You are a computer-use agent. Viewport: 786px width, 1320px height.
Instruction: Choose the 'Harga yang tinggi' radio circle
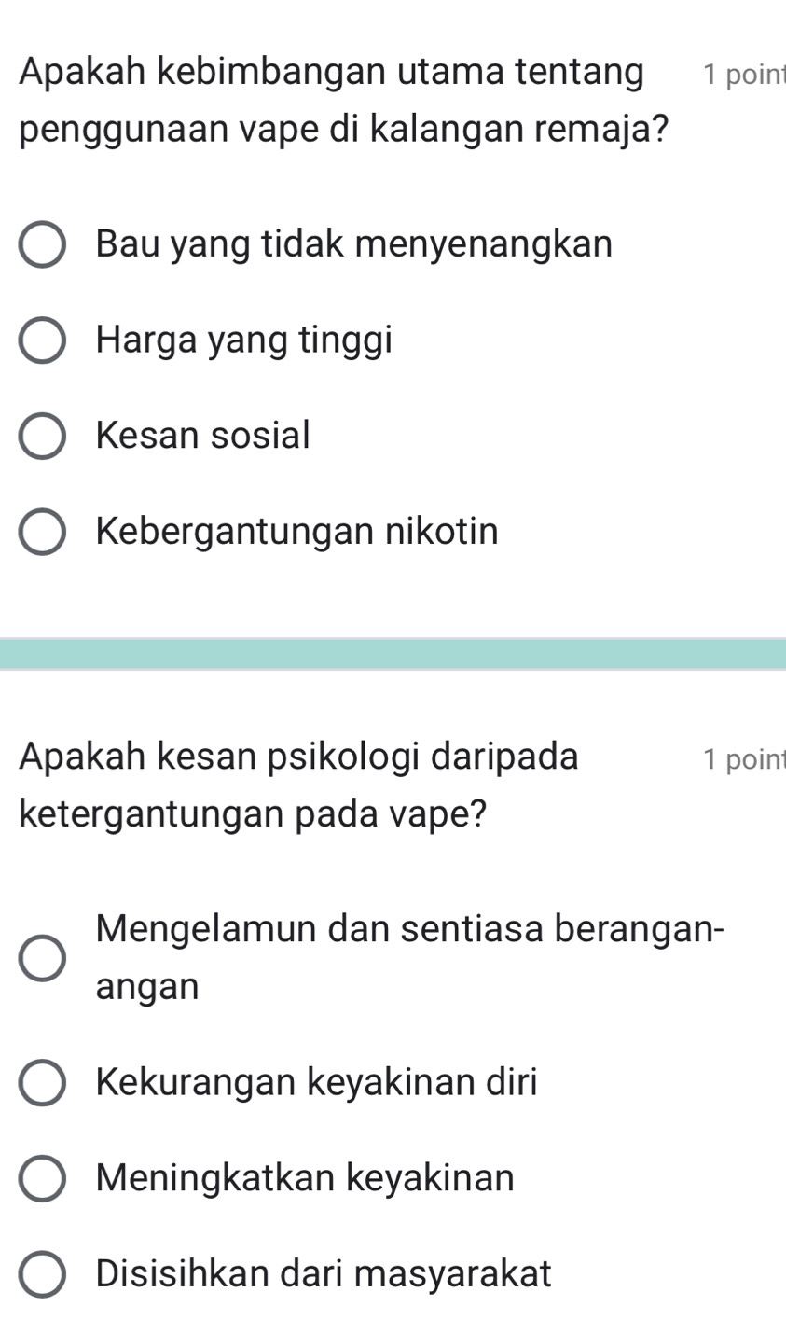pyautogui.click(x=43, y=341)
